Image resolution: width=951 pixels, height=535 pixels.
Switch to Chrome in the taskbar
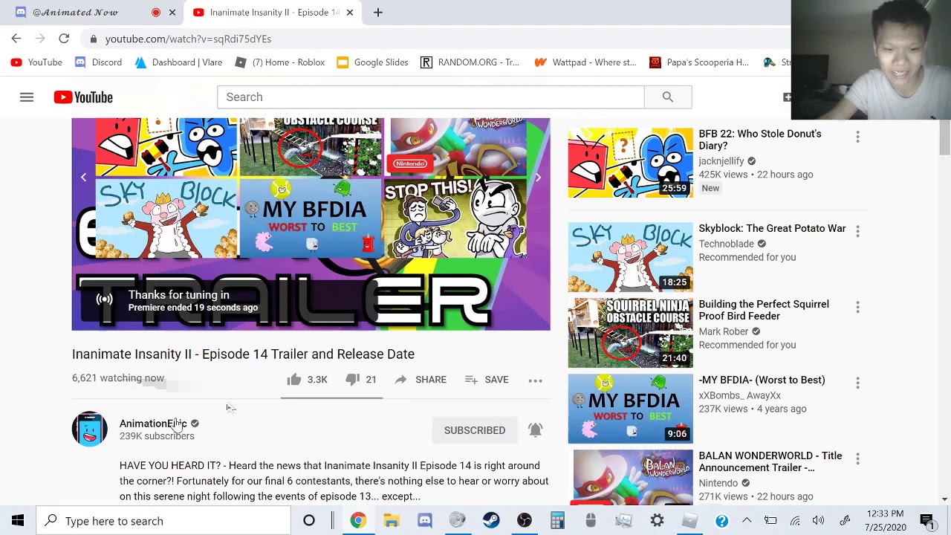coord(358,521)
